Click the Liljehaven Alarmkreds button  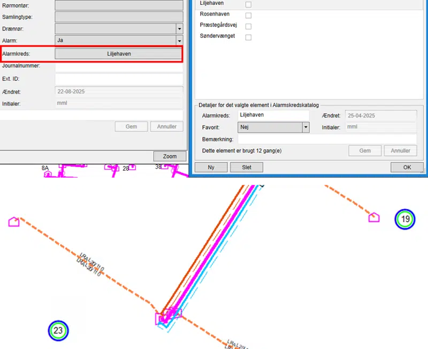pyautogui.click(x=119, y=54)
